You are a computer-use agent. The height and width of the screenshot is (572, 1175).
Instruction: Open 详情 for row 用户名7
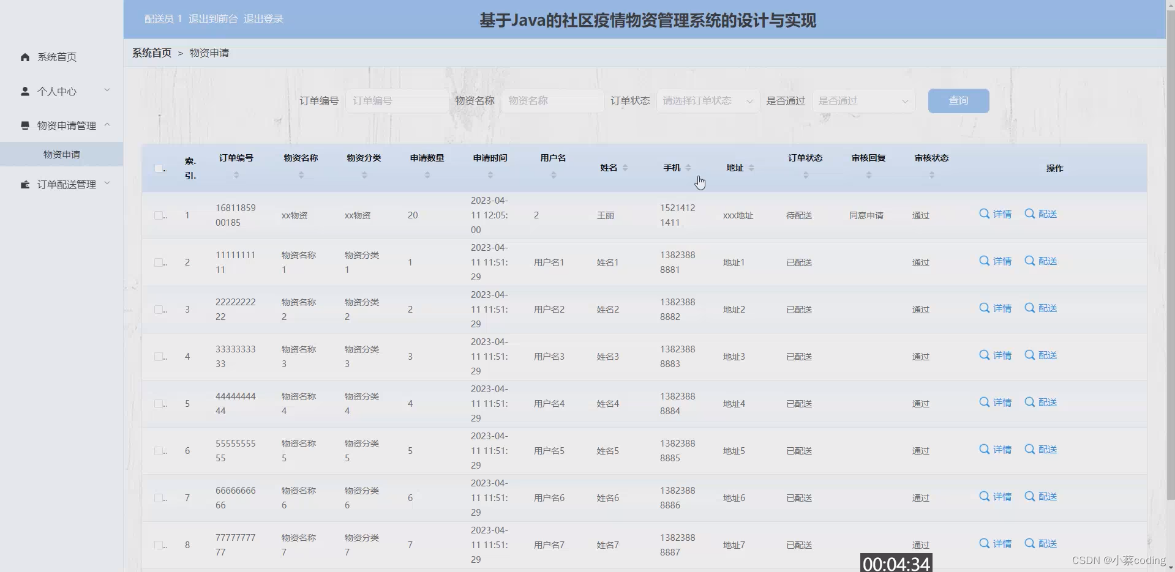pos(995,544)
